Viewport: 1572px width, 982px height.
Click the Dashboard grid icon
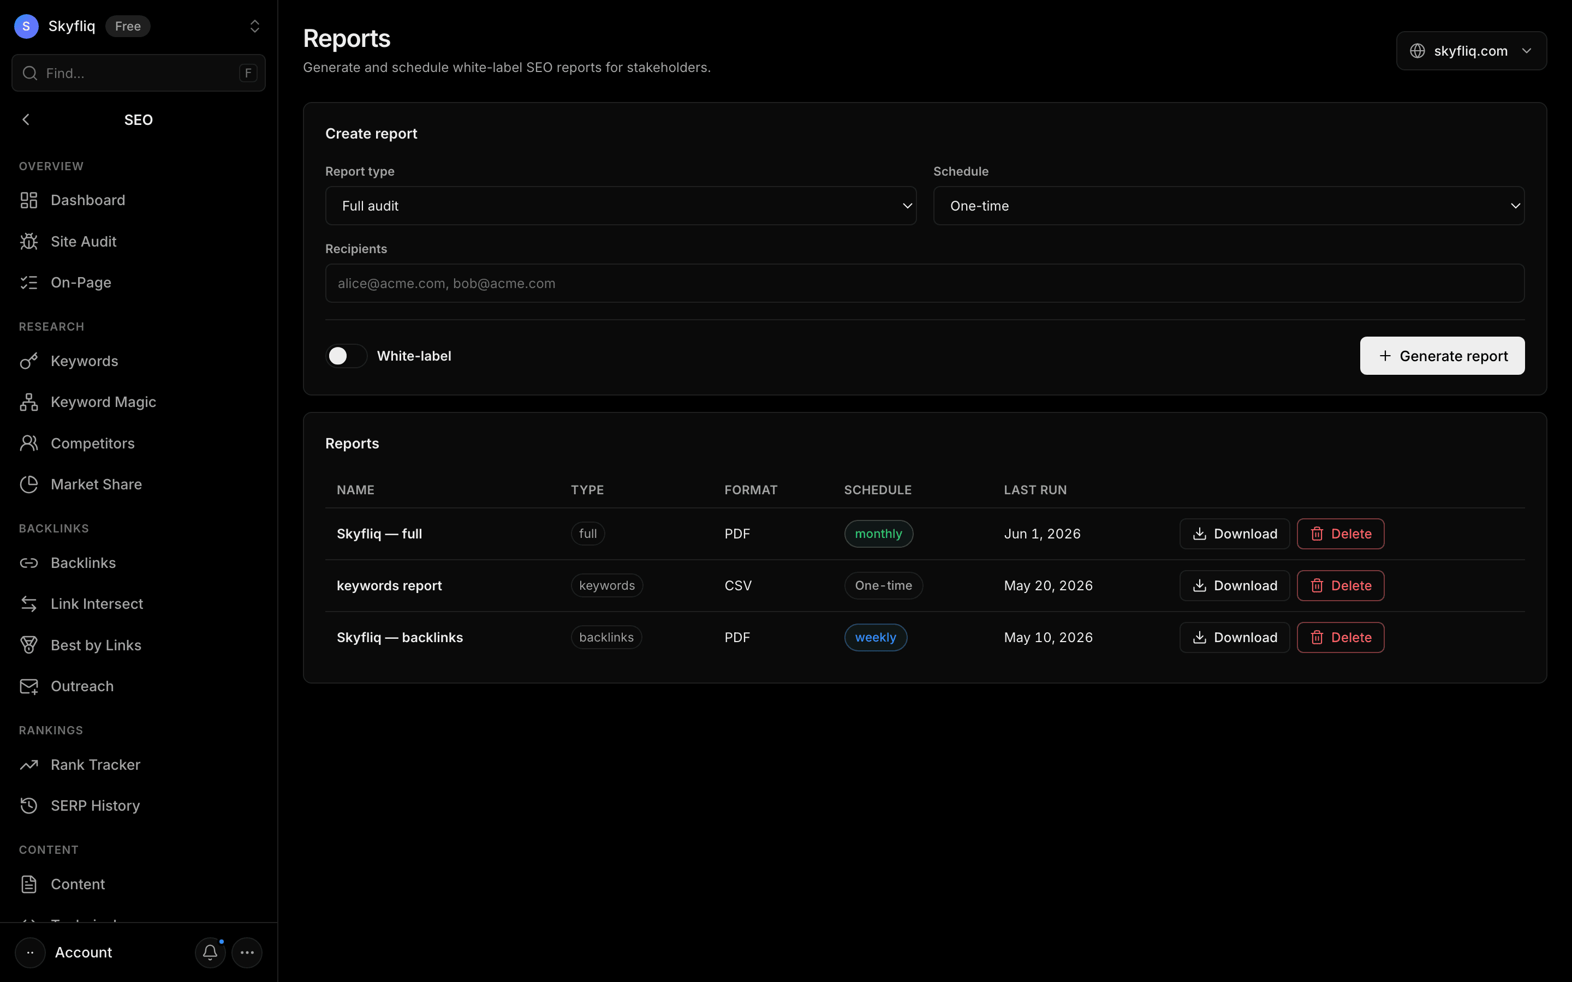pos(28,200)
